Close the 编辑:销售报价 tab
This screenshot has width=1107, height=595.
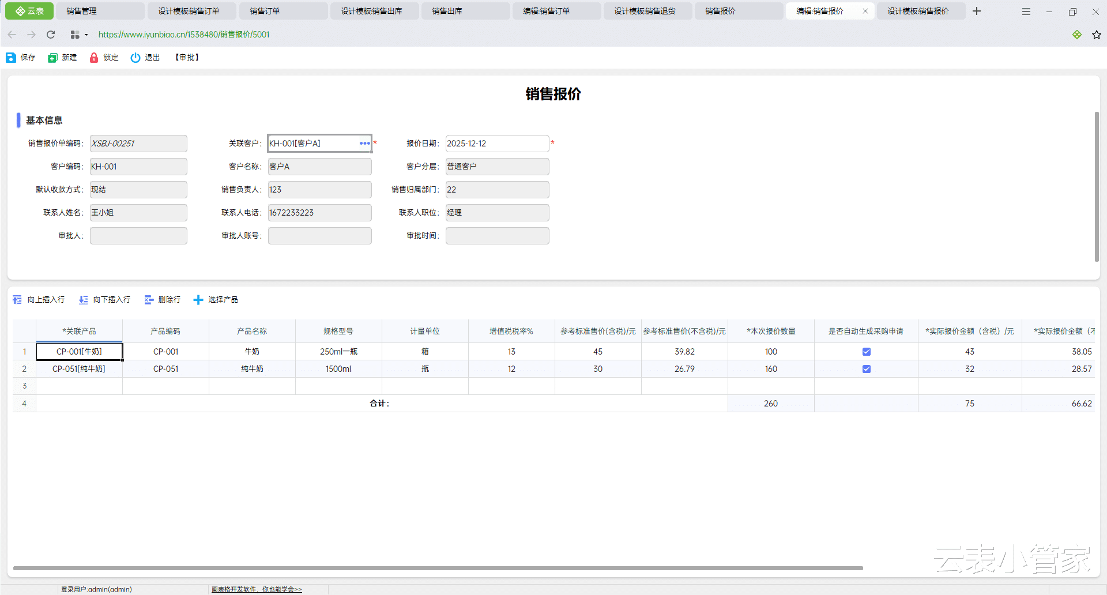[865, 11]
